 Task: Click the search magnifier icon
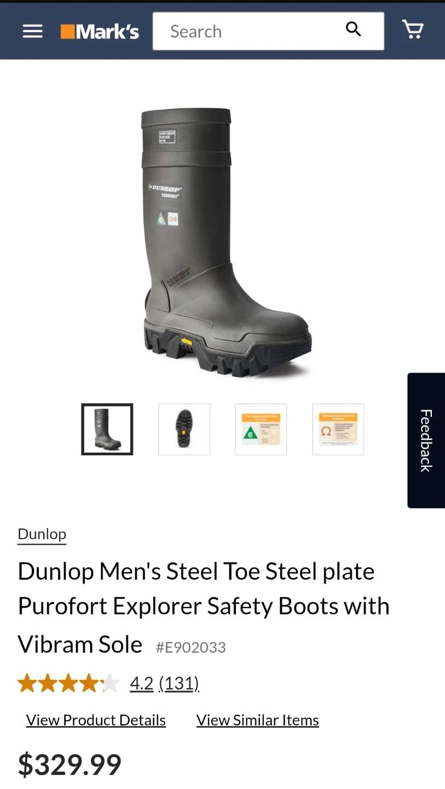(x=354, y=29)
